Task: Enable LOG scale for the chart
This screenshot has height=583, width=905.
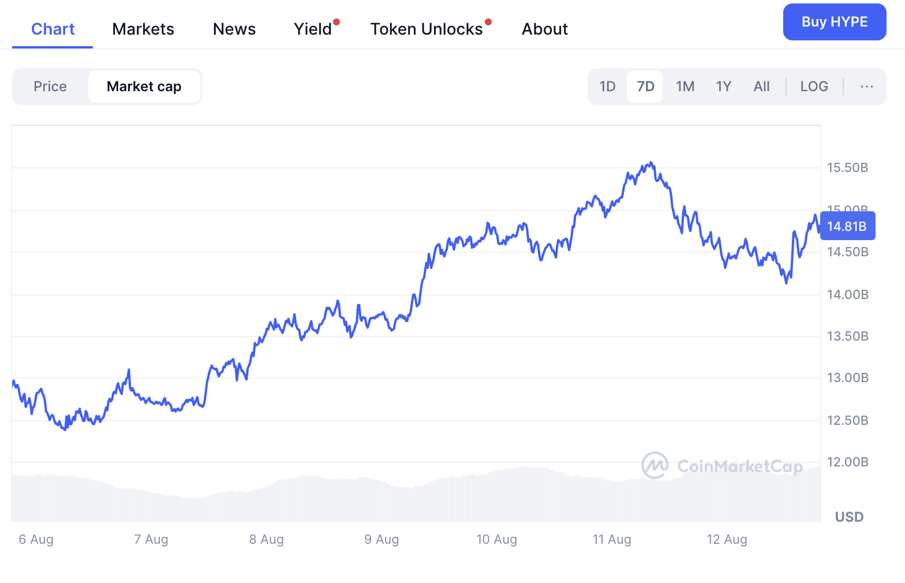Action: point(814,86)
